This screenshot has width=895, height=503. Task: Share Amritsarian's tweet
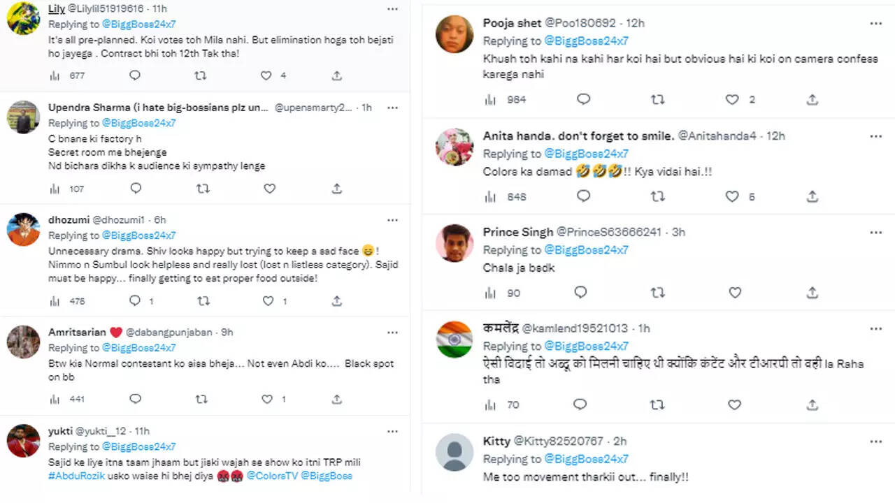pyautogui.click(x=336, y=400)
